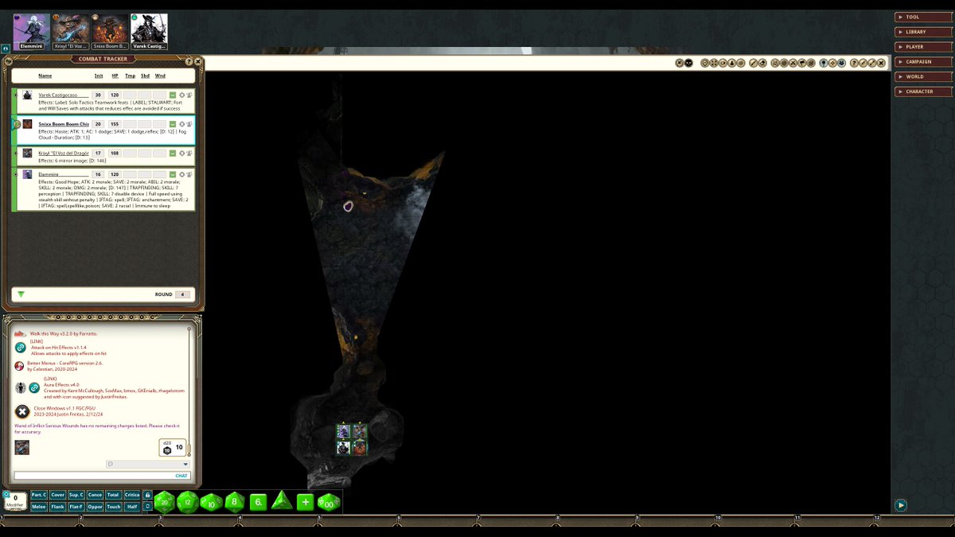Click the Modifier value box

coord(15,500)
